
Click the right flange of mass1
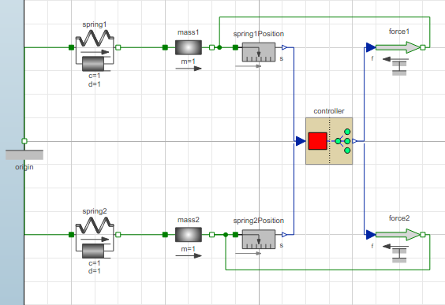(x=211, y=47)
